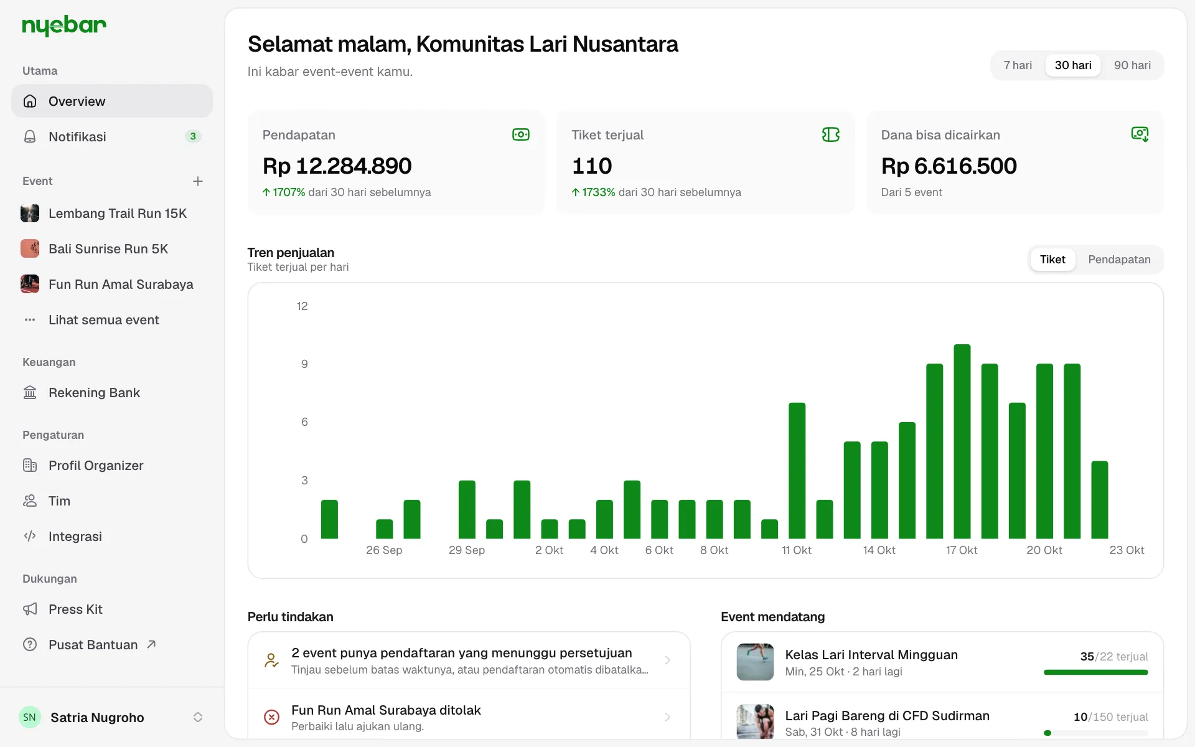
Task: Click the Integrasi code icon
Action: (30, 537)
